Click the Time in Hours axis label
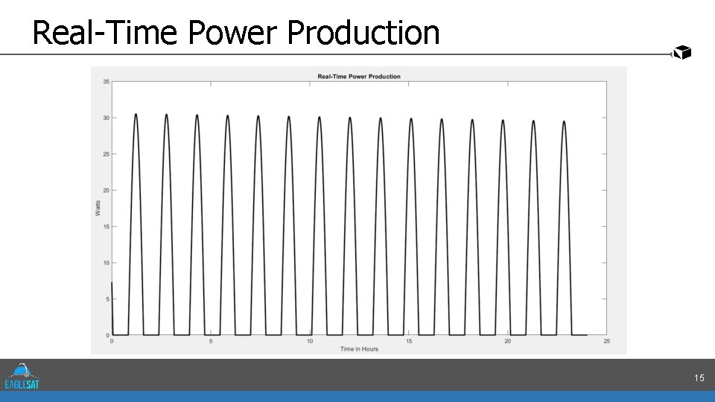This screenshot has height=402, width=715. [359, 349]
